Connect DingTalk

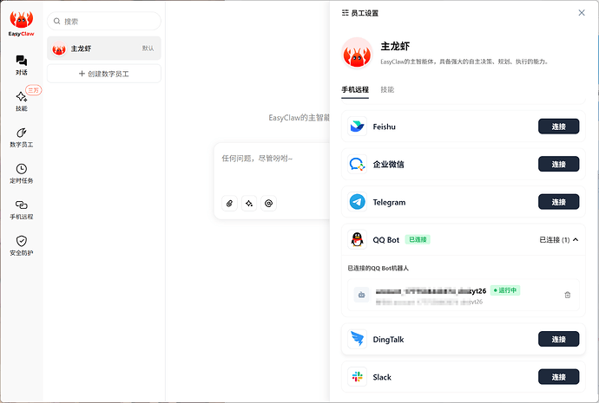coord(558,339)
